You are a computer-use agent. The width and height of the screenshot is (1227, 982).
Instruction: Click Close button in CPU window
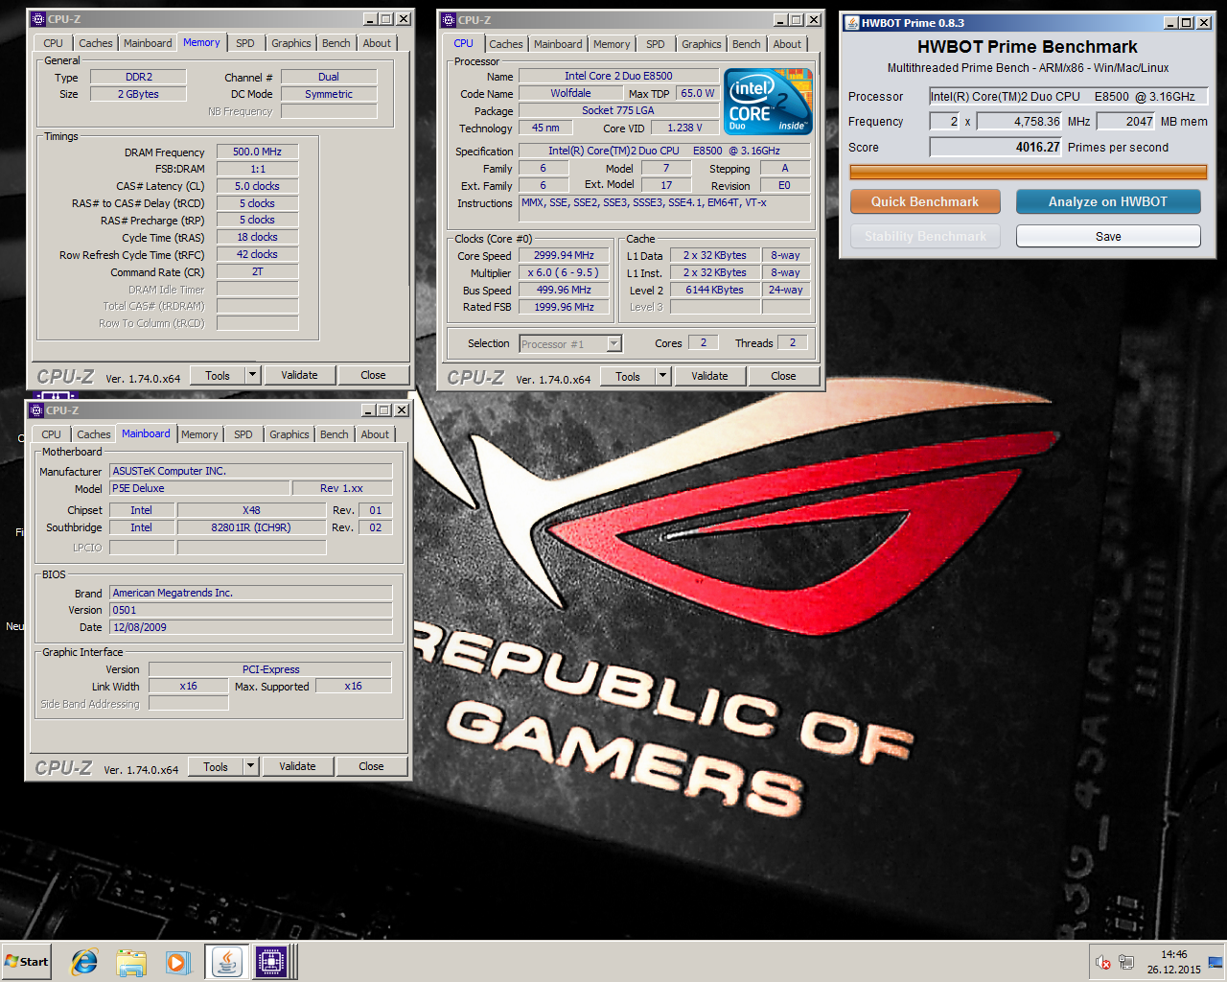pos(783,376)
